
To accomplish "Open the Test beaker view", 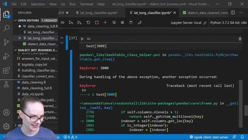I will (6, 84).
